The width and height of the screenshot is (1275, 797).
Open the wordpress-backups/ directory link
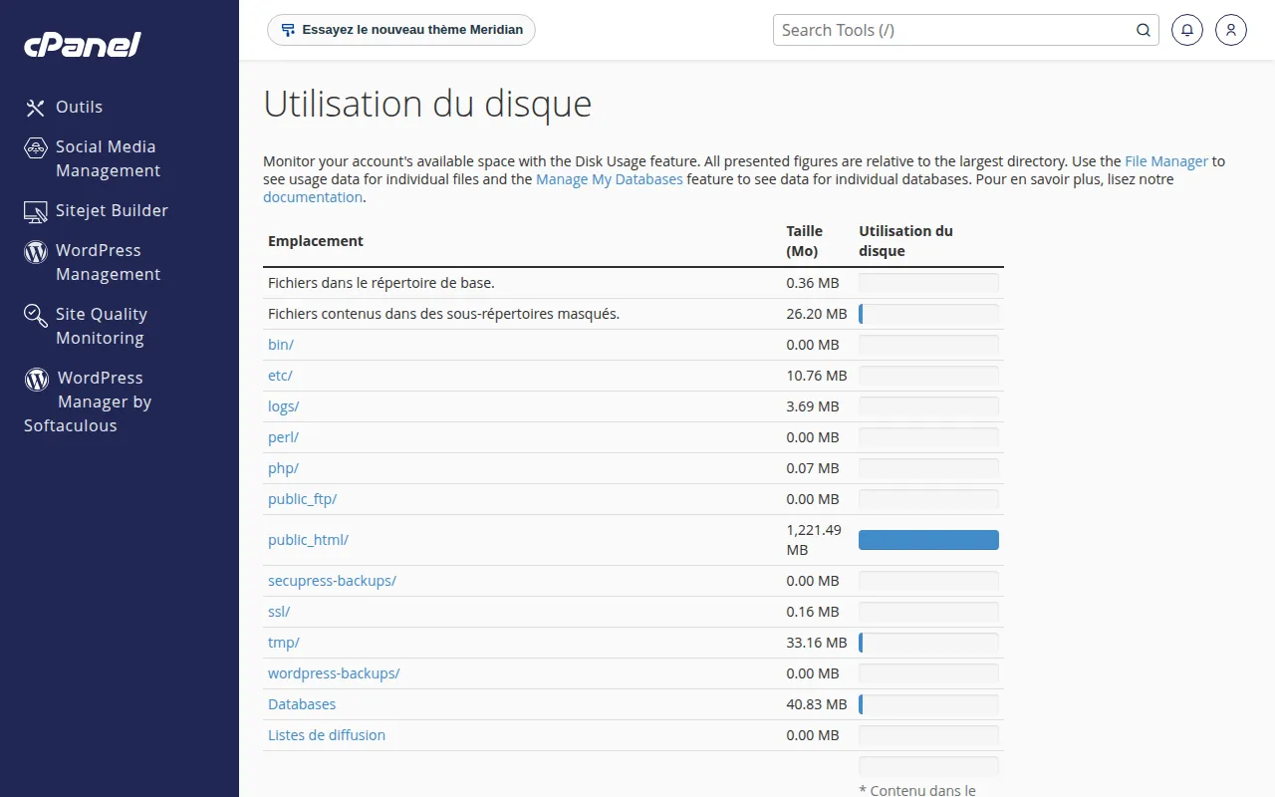[334, 673]
